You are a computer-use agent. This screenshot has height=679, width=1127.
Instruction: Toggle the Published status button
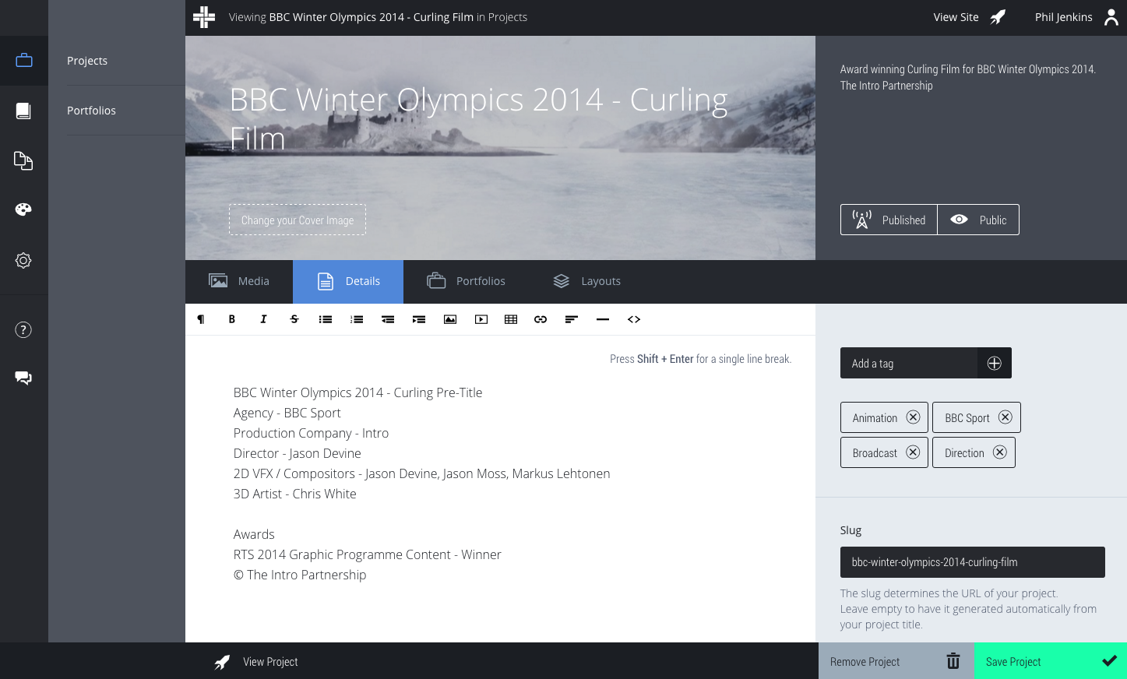tap(889, 220)
